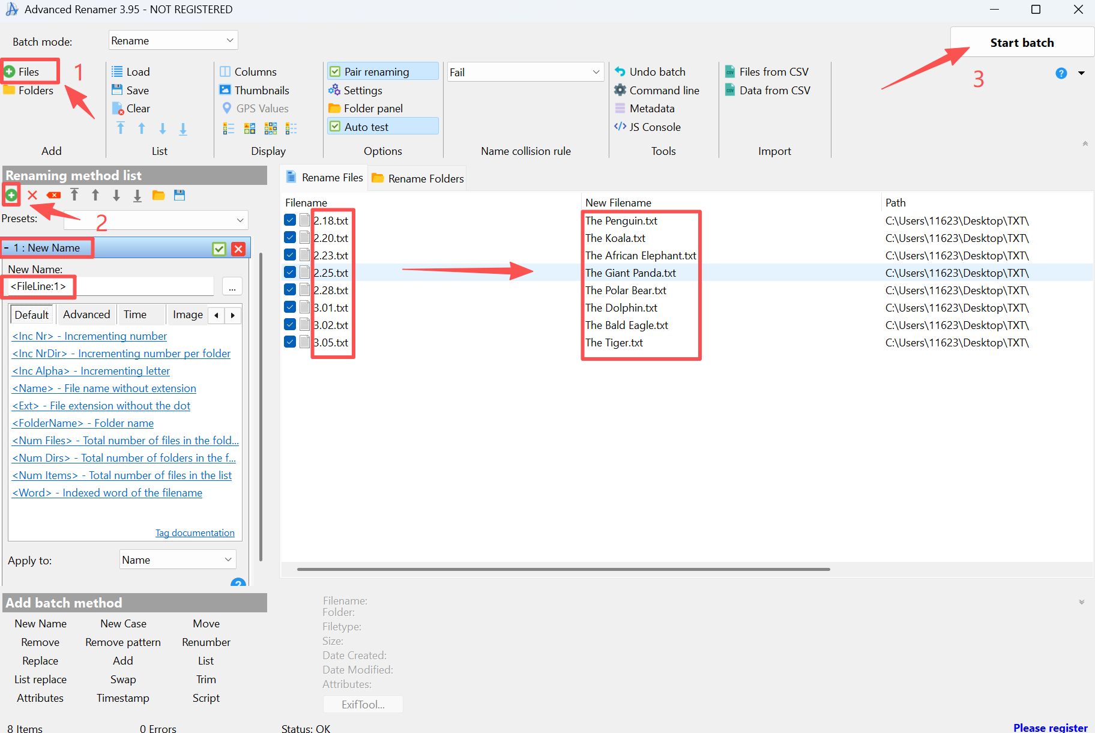Click the red X delete method icon
1095x733 pixels.
coord(32,195)
